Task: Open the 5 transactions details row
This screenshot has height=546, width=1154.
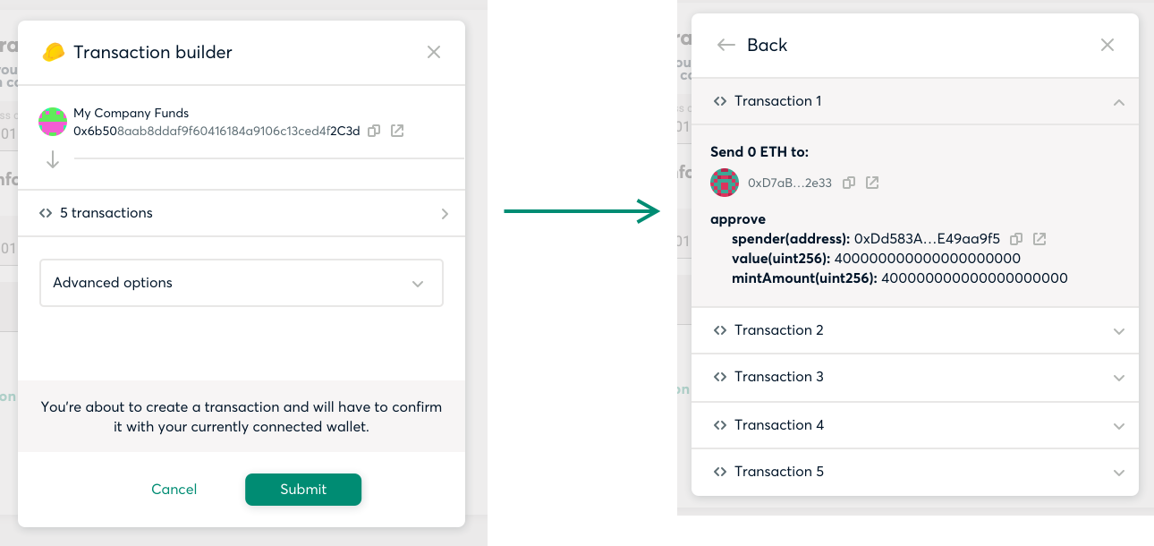Action: (242, 213)
